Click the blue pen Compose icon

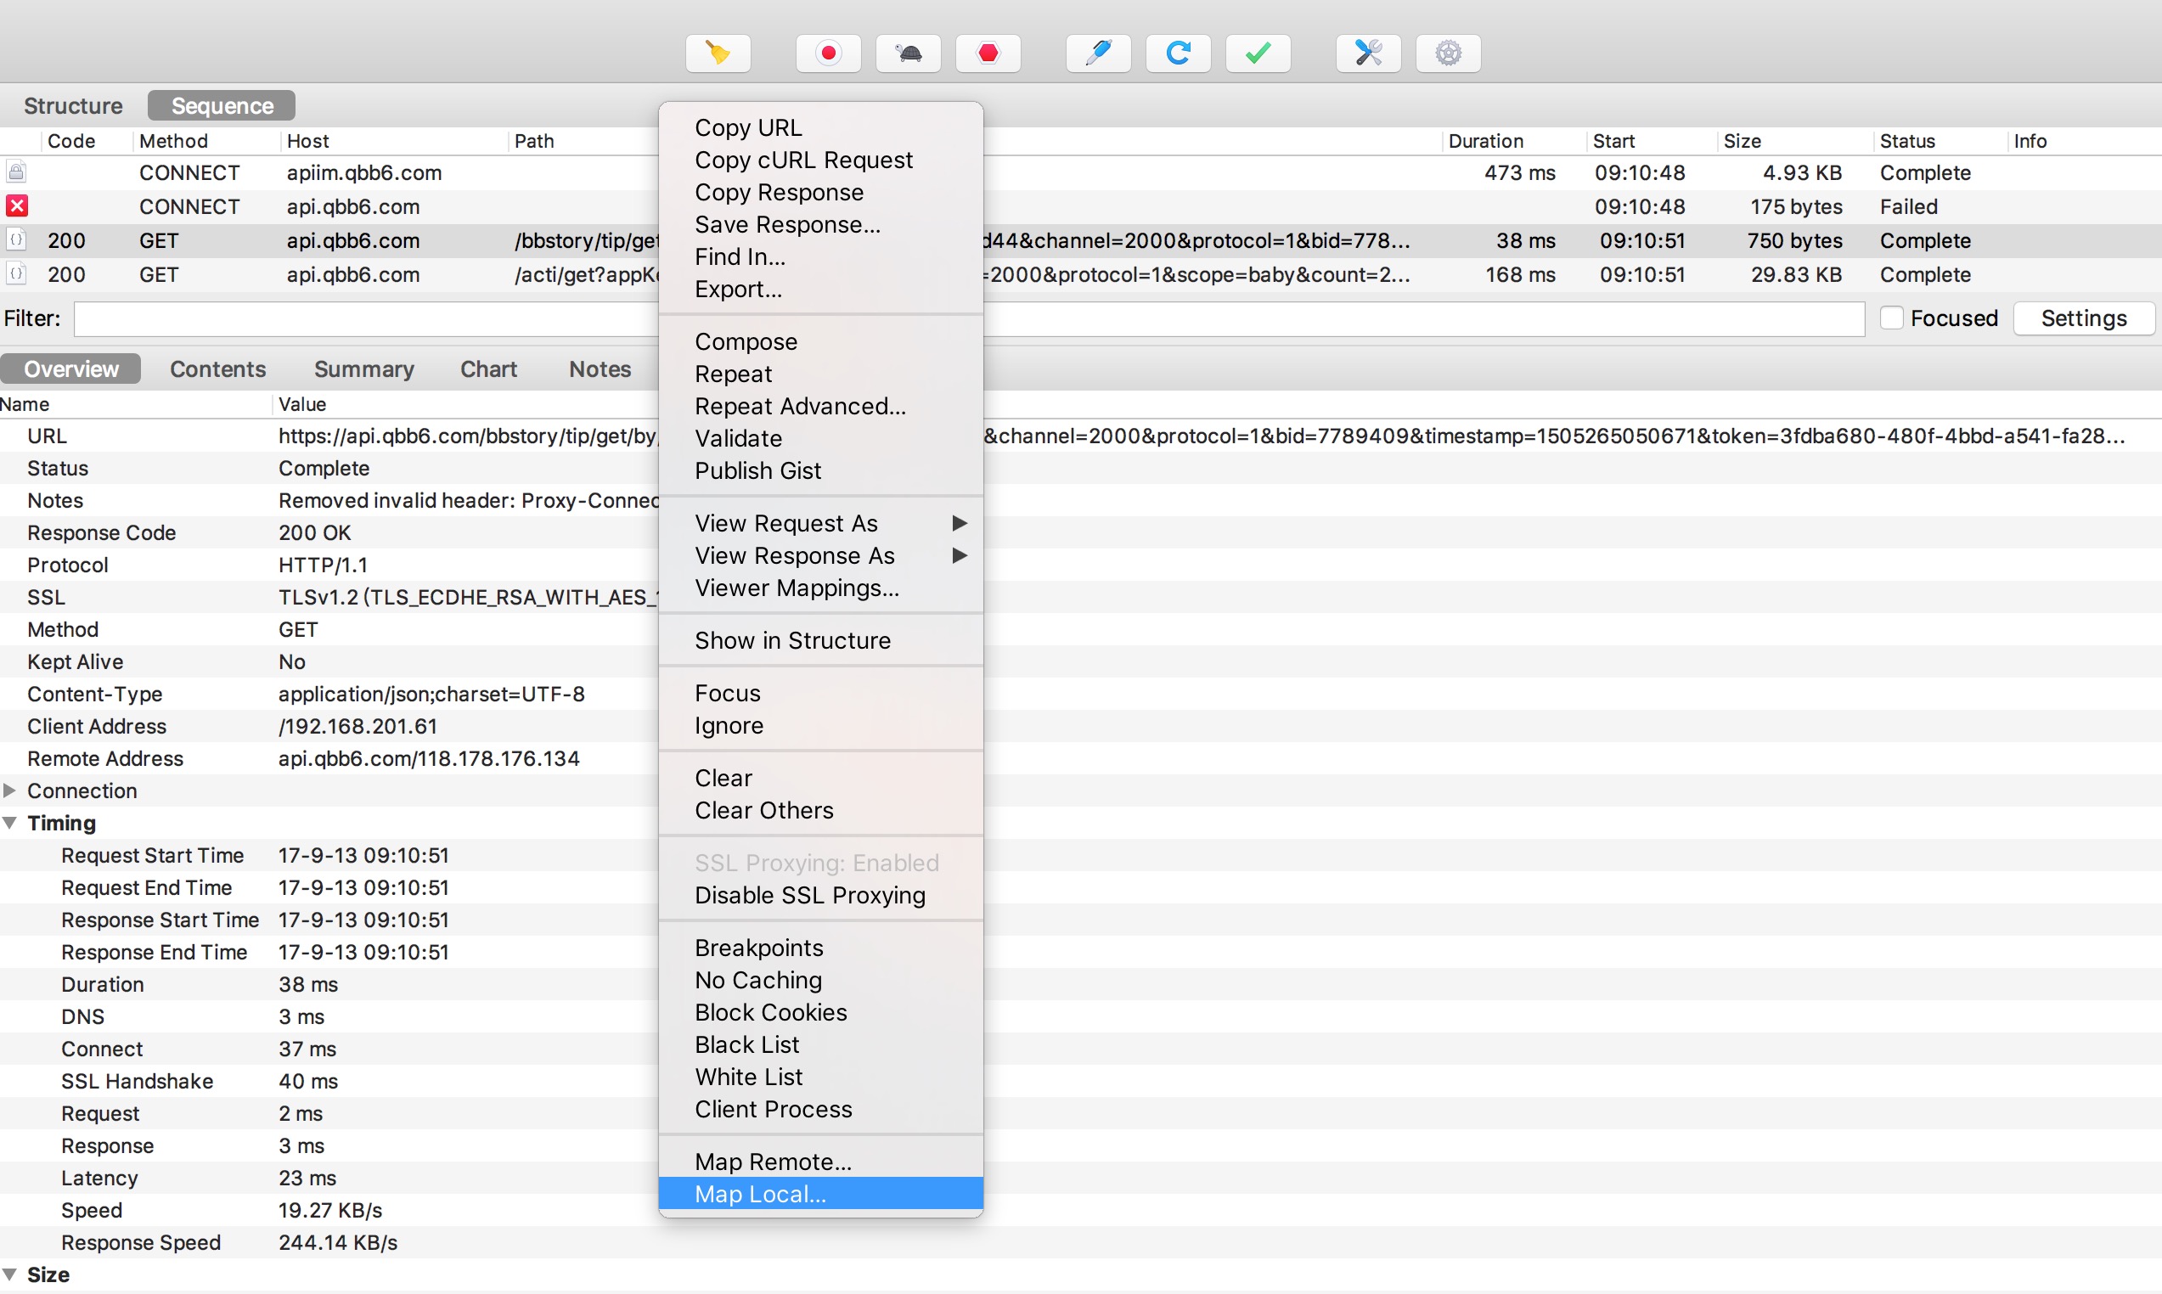1099,53
